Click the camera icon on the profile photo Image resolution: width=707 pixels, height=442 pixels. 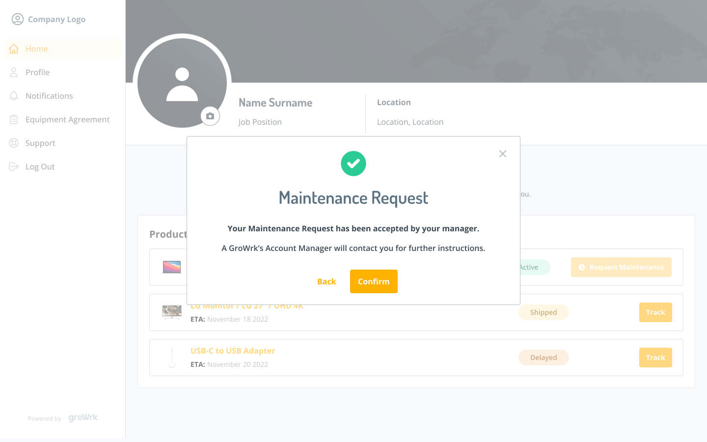point(210,116)
